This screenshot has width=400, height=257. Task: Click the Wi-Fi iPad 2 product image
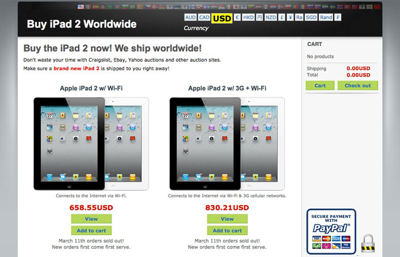coord(91,144)
